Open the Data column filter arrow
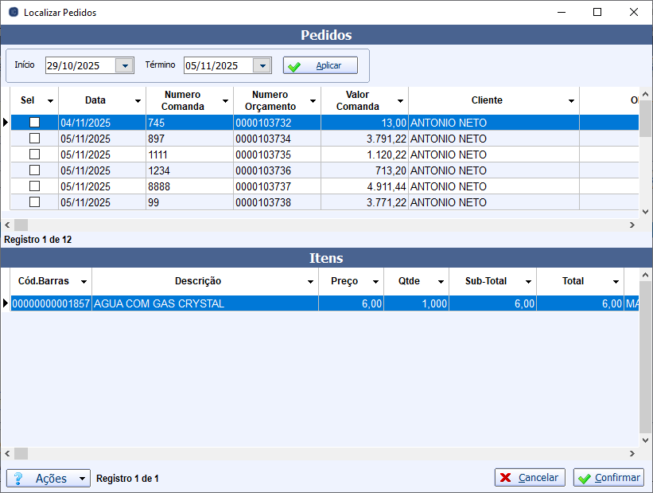 pyautogui.click(x=138, y=101)
